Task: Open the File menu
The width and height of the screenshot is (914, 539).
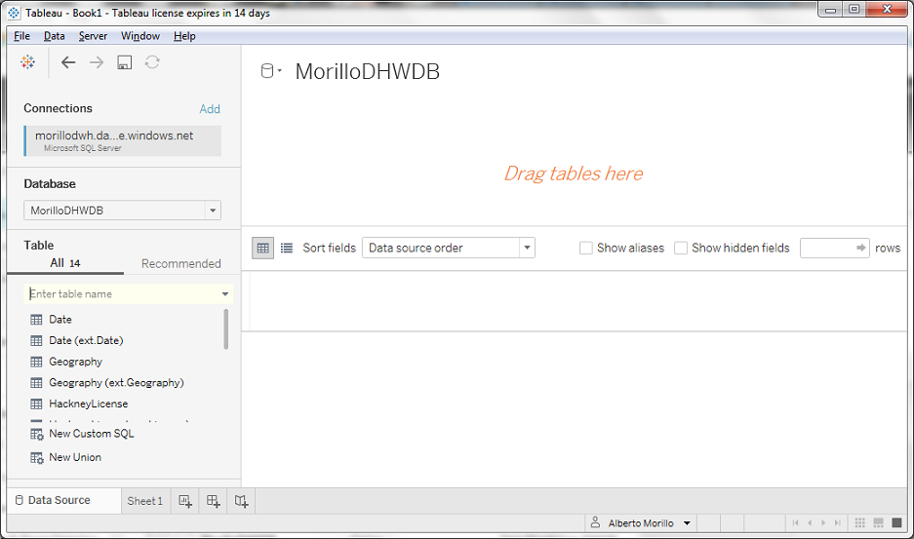Action: 22,36
